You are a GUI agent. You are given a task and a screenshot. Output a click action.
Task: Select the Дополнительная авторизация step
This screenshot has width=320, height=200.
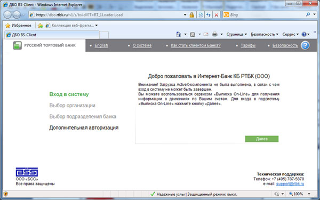pyautogui.click(x=84, y=128)
